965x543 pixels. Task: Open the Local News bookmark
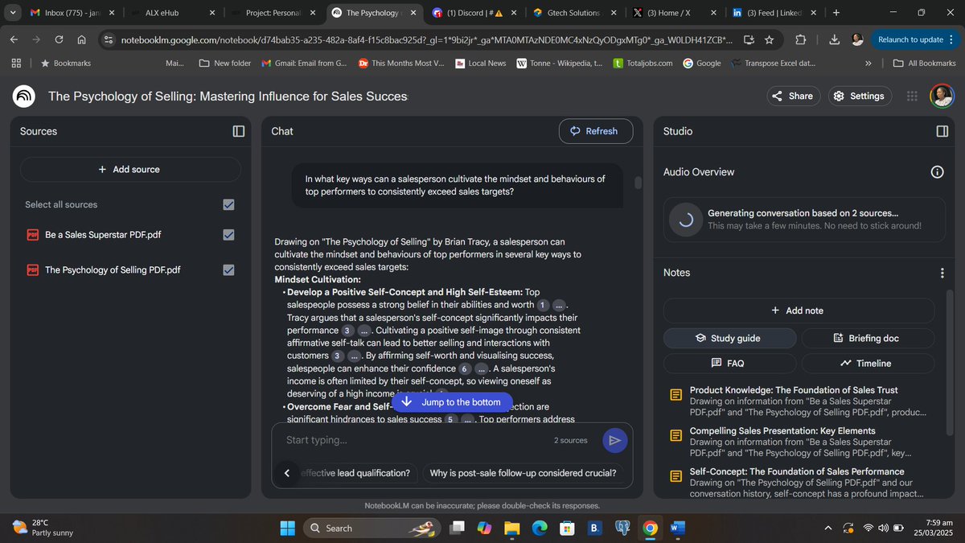coord(480,63)
